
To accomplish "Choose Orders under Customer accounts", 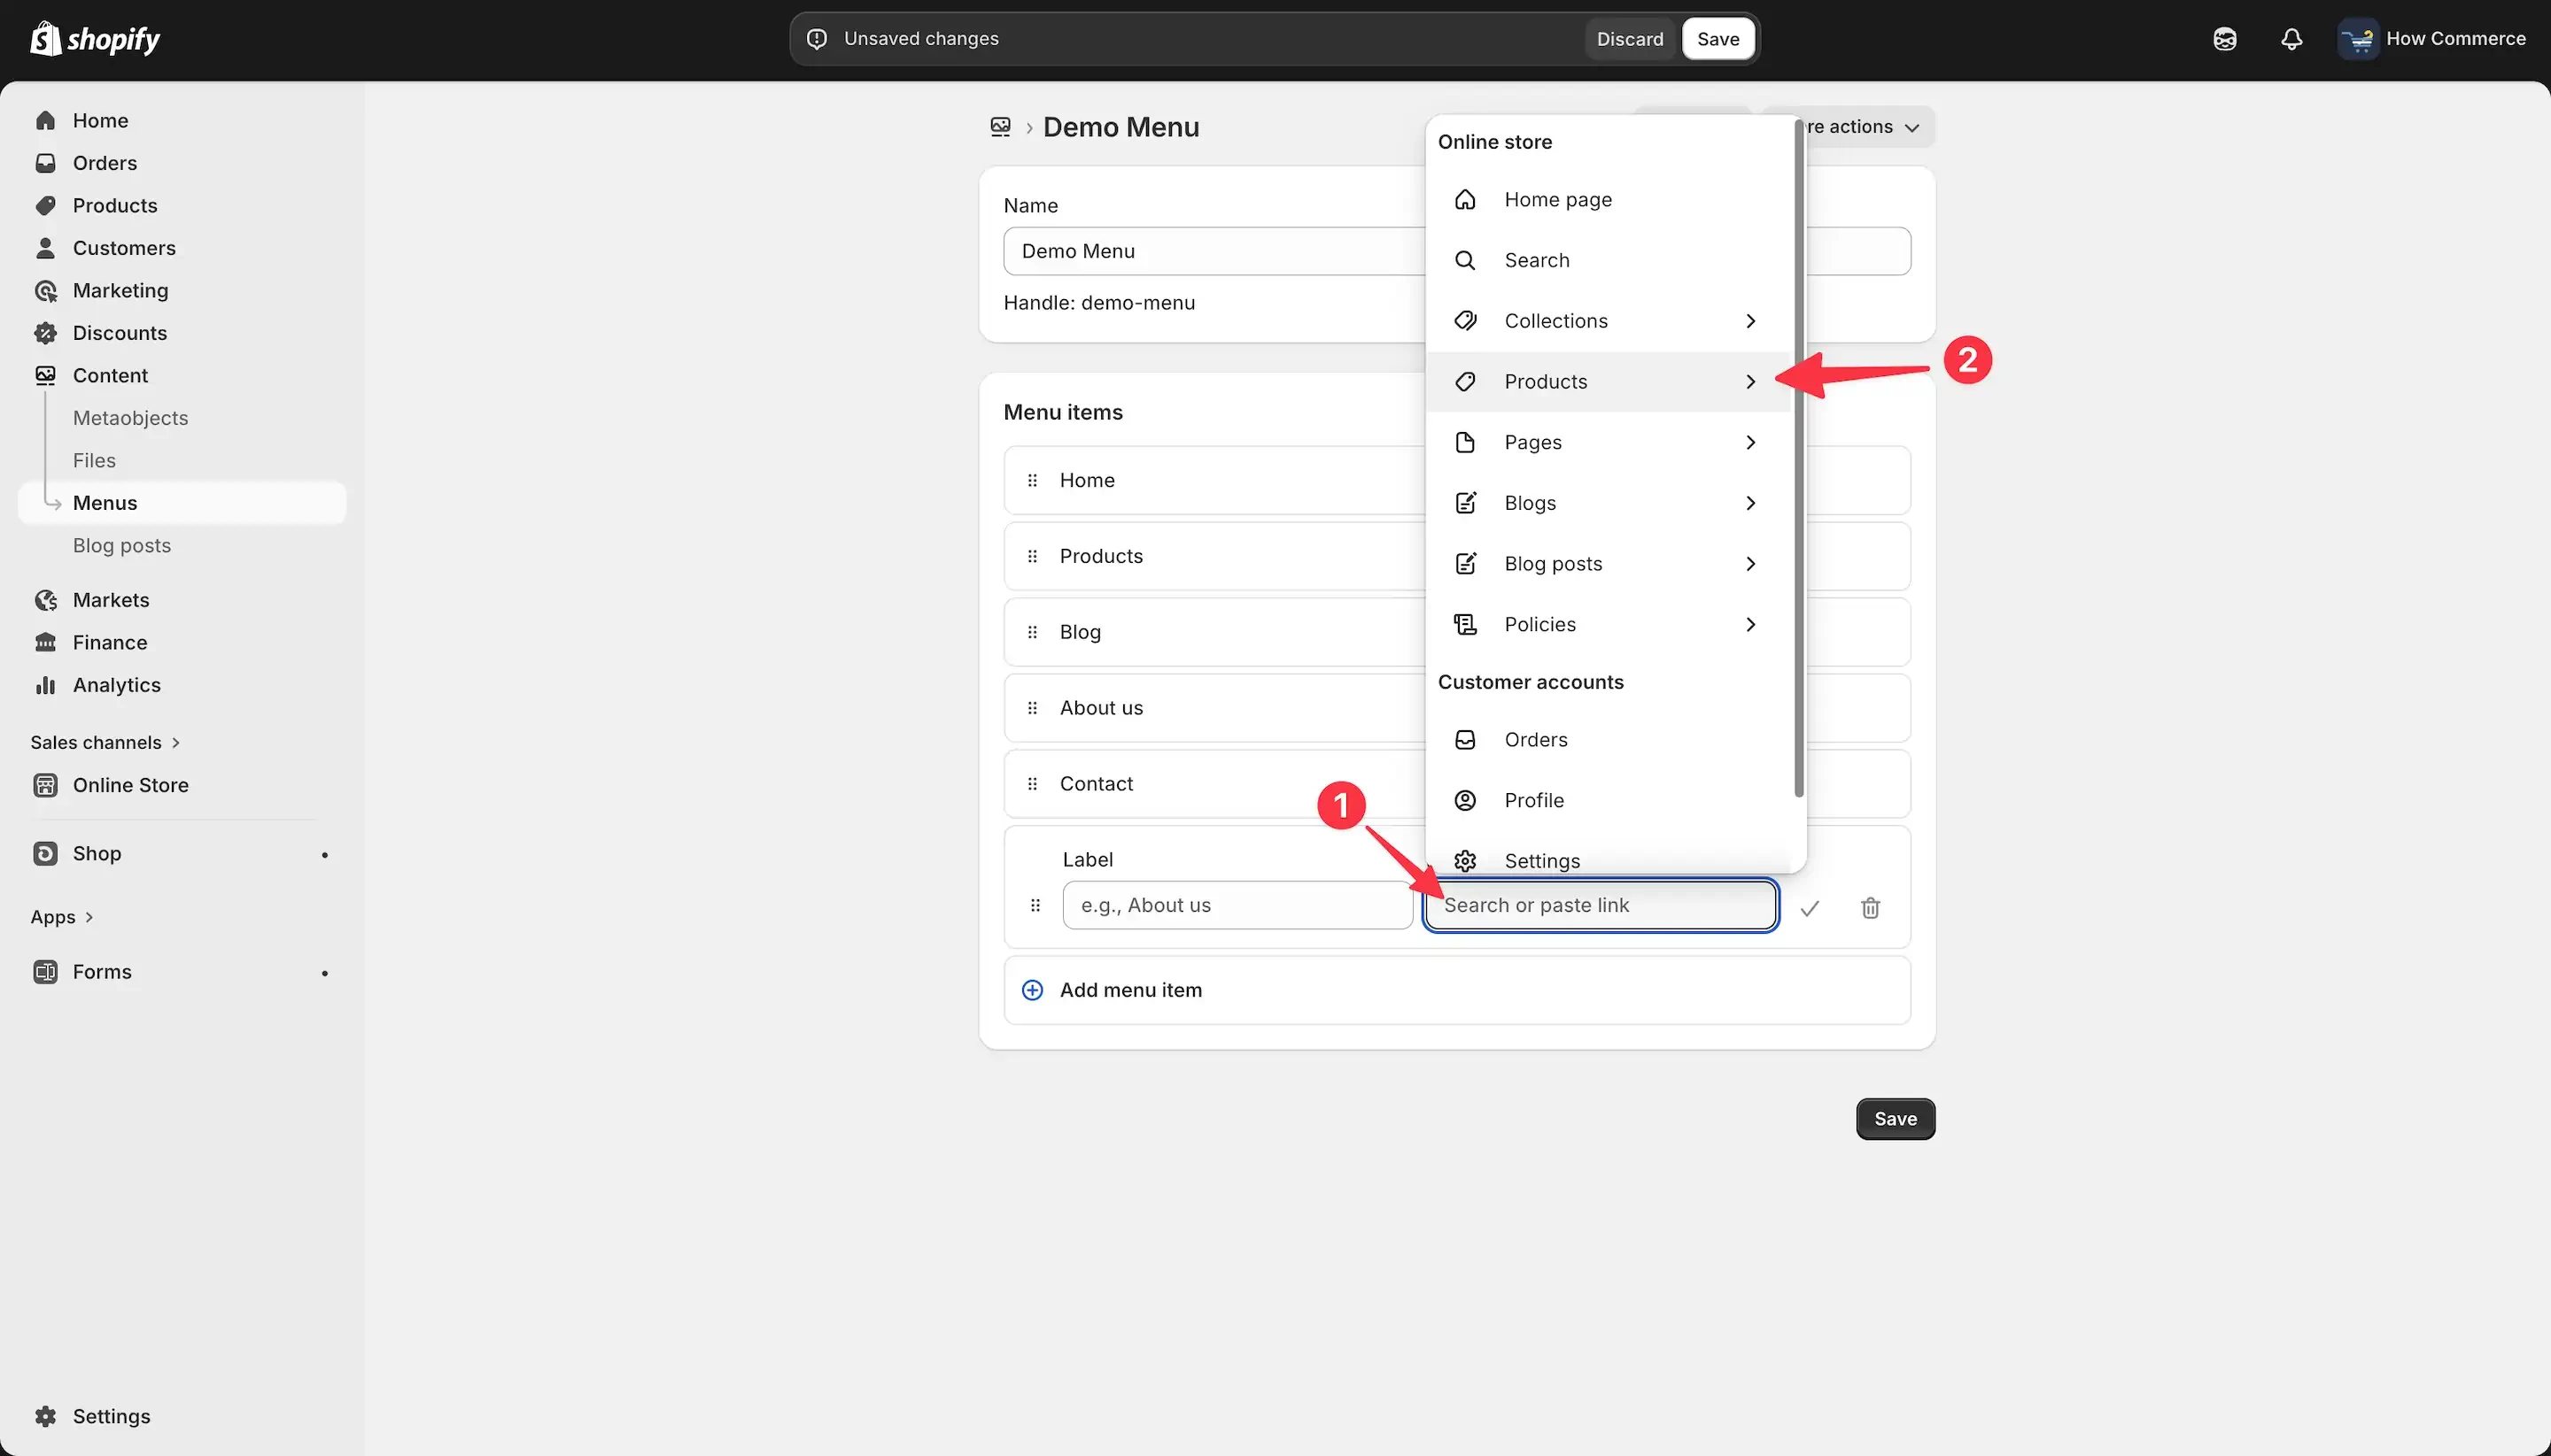I will (x=1608, y=740).
